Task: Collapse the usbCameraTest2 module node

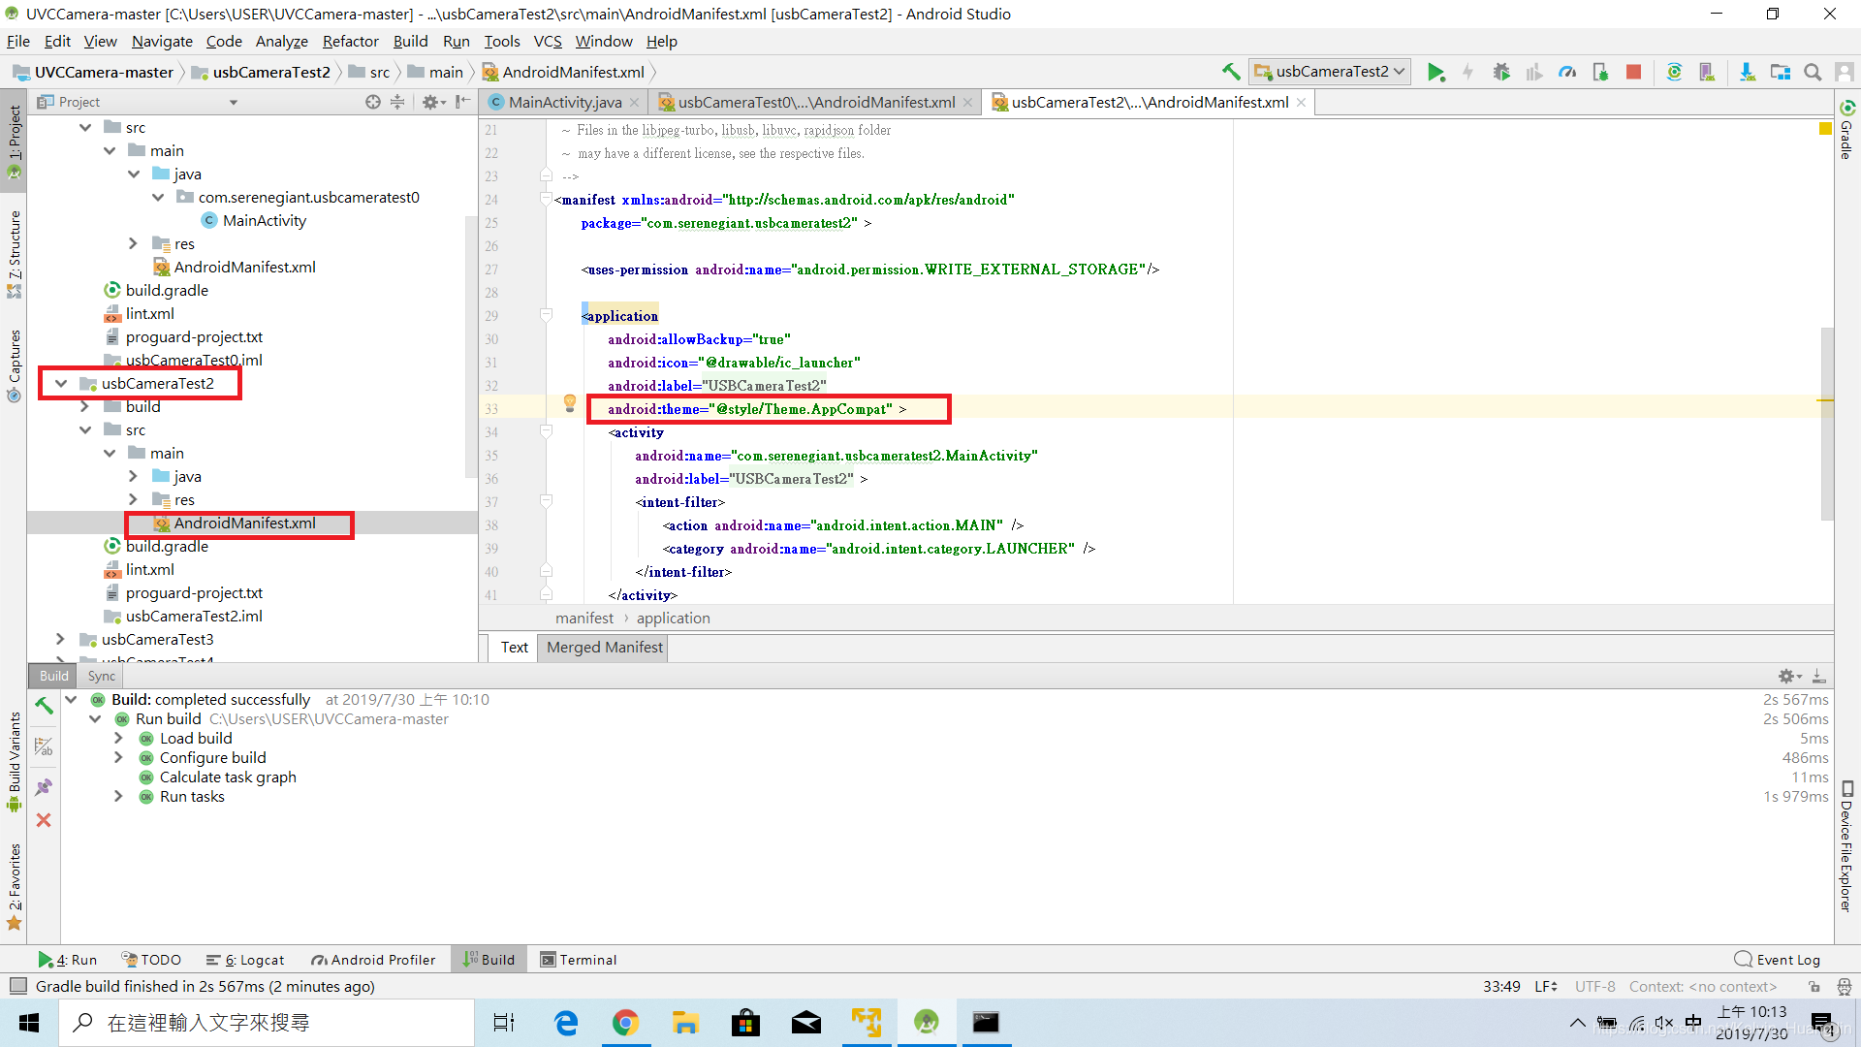Action: (61, 384)
